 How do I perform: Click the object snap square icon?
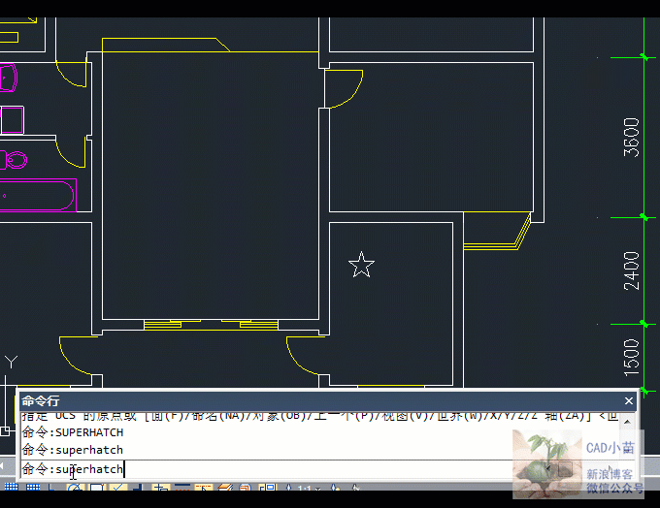pyautogui.click(x=96, y=488)
